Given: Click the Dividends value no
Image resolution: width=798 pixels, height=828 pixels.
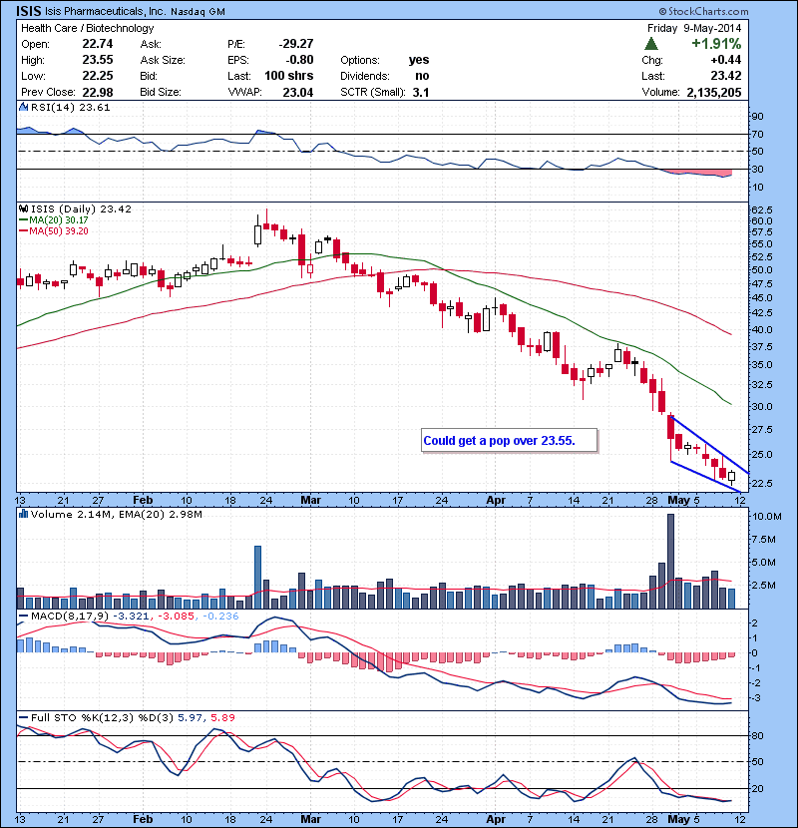Looking at the screenshot, I should tap(422, 76).
